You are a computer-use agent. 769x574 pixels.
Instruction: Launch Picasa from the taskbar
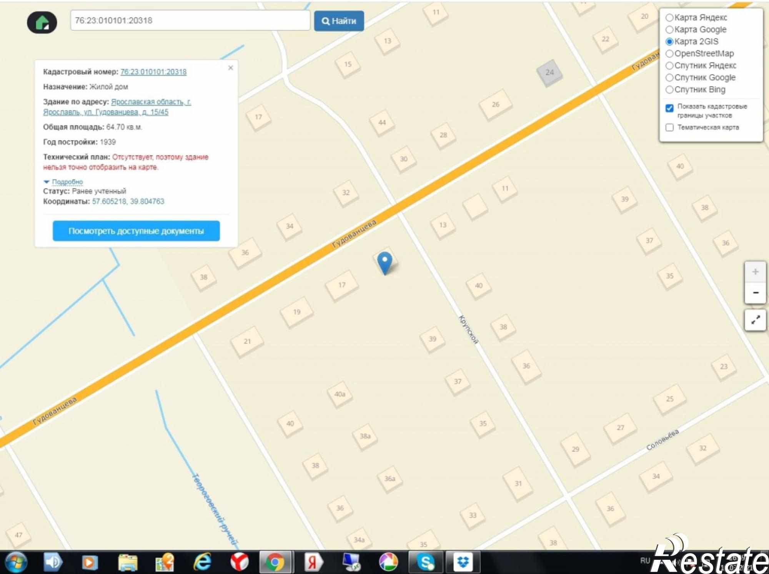coord(388,563)
